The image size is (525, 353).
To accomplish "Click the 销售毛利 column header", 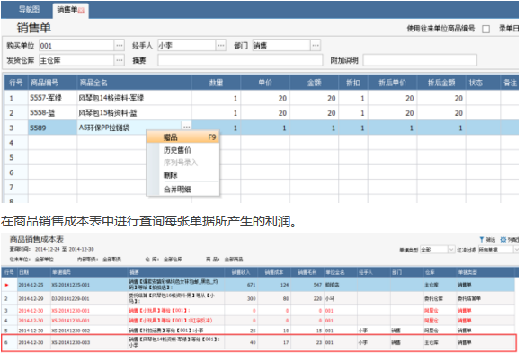I will 307,272.
